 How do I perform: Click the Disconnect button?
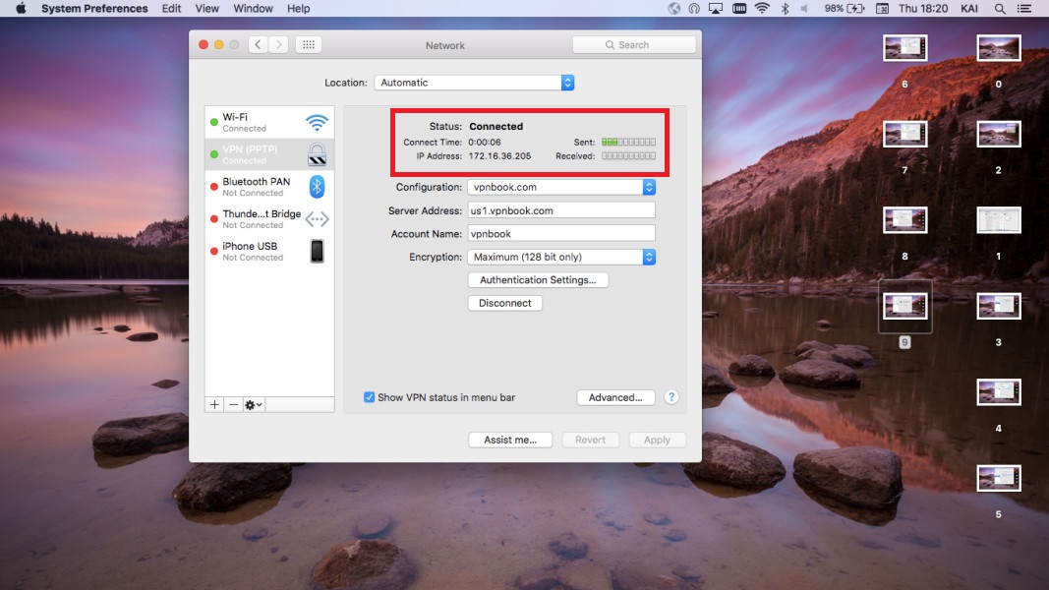pos(505,303)
